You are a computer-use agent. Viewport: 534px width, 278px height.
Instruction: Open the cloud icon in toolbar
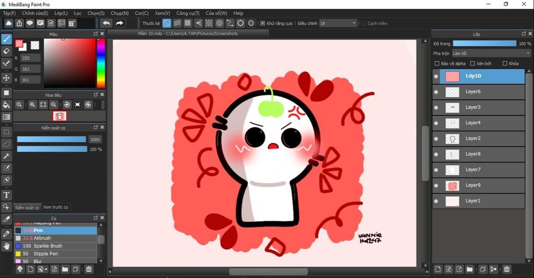tap(8, 23)
